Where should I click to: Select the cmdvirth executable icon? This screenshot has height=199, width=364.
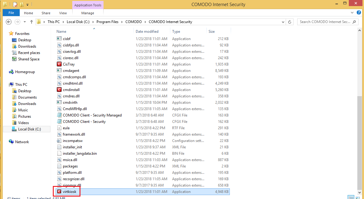[x=59, y=103]
